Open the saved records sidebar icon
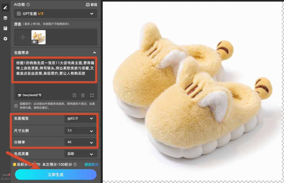Viewport: 284px width, 183px height. pyautogui.click(x=5, y=28)
